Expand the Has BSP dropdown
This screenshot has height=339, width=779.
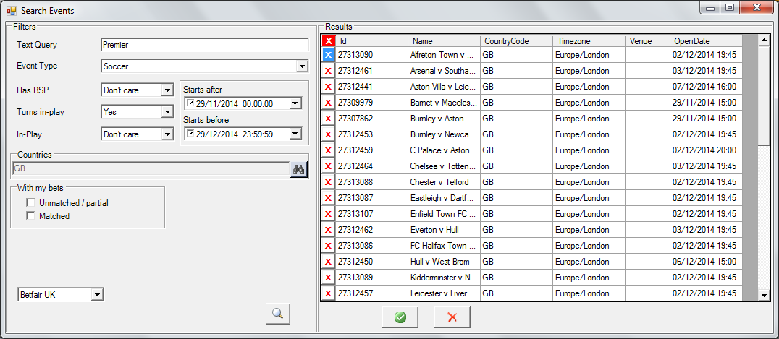click(x=167, y=90)
